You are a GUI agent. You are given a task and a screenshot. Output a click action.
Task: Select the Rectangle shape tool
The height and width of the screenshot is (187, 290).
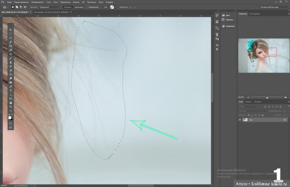click(x=11, y=99)
